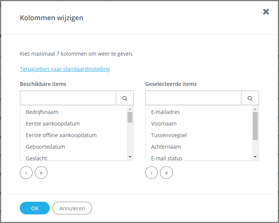This screenshot has width=279, height=223.
Task: Click Geselecteerde items scrollbar thumb
Action: click(x=255, y=126)
